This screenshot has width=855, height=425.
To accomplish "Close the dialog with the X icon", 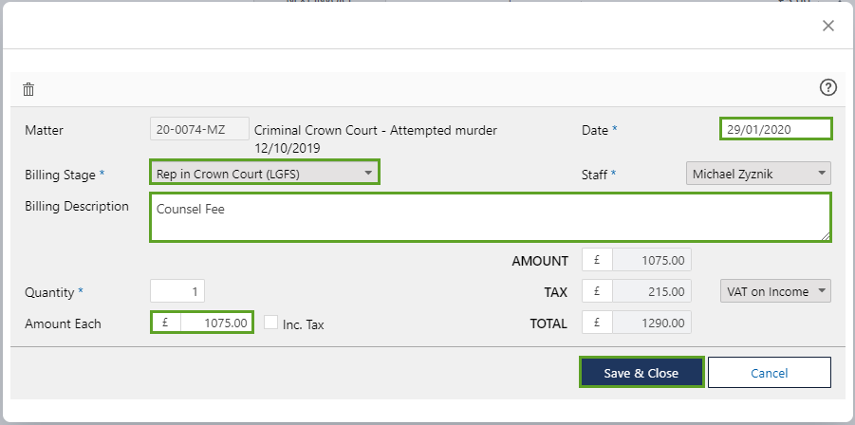I will 827,26.
